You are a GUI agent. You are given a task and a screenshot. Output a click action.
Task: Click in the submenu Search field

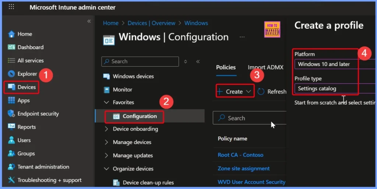point(140,62)
